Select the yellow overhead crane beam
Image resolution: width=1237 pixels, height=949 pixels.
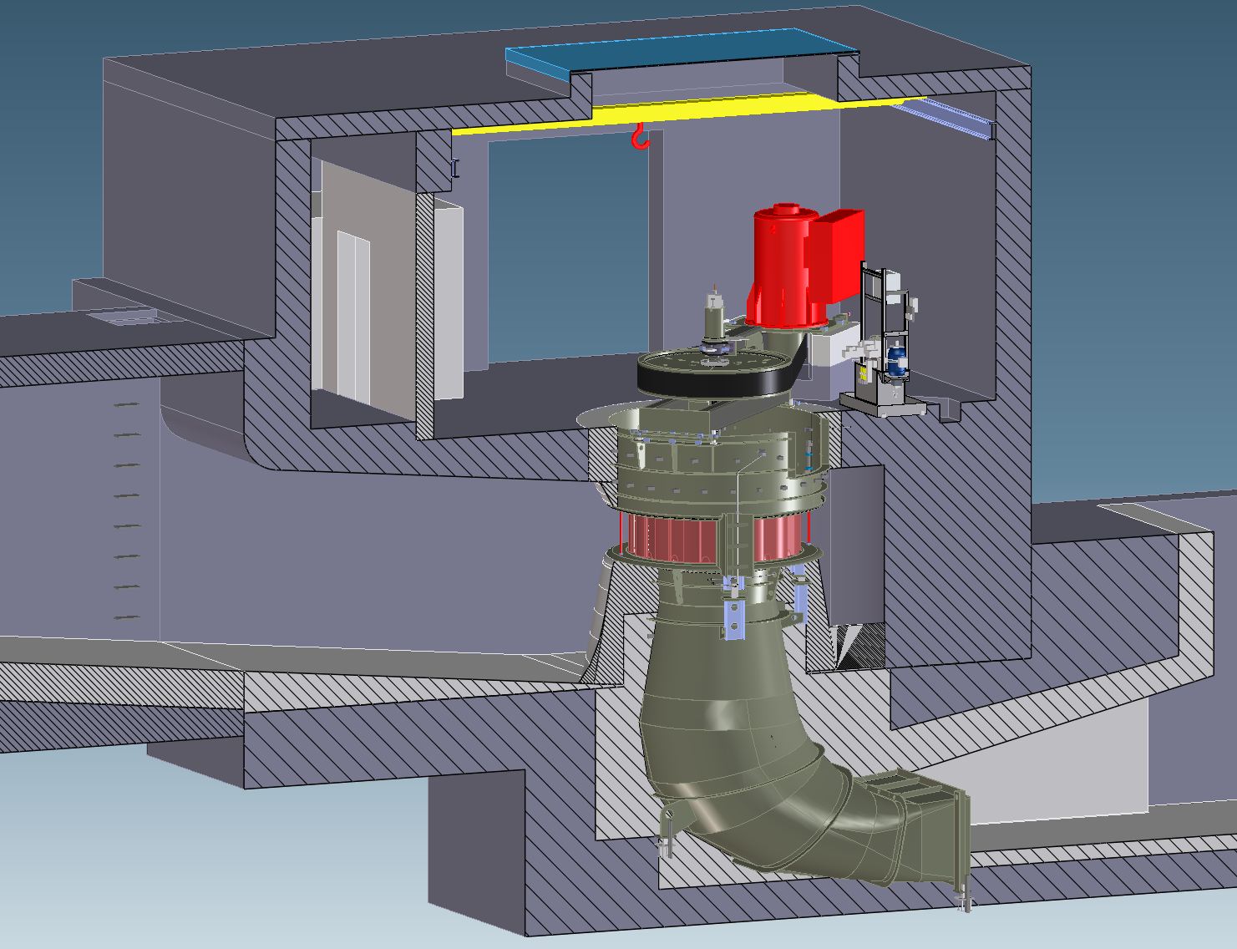(x=689, y=111)
